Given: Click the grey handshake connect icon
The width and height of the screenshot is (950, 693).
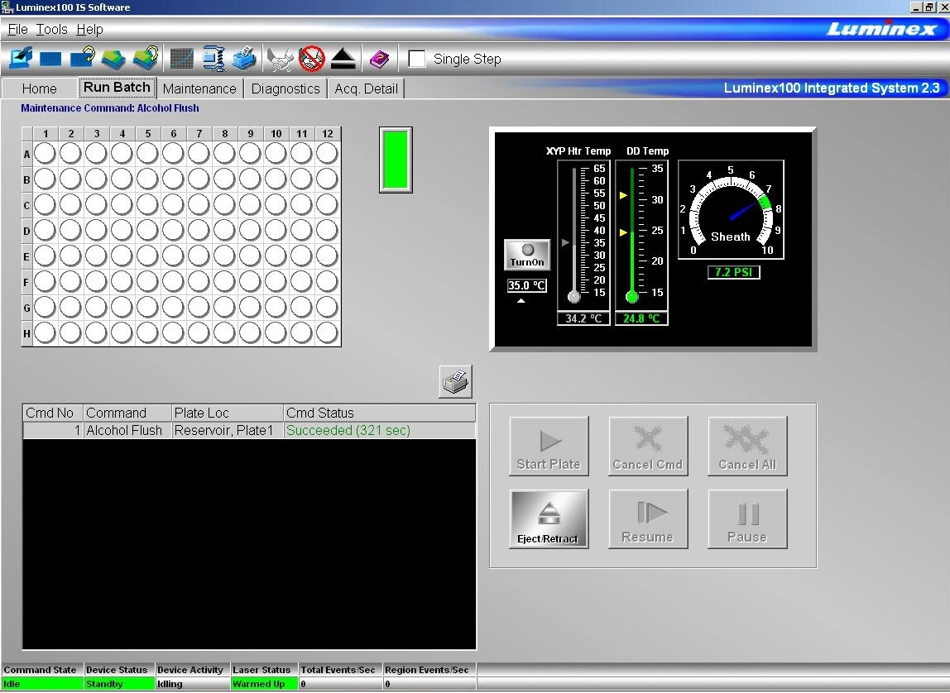Looking at the screenshot, I should 280,60.
